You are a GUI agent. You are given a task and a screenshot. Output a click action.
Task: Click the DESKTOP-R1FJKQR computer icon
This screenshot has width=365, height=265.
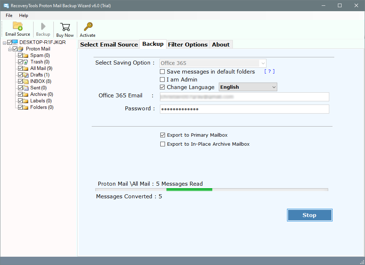pos(15,42)
